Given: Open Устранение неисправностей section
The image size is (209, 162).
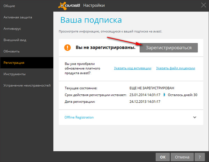Looking at the screenshot, I should coord(27,85).
